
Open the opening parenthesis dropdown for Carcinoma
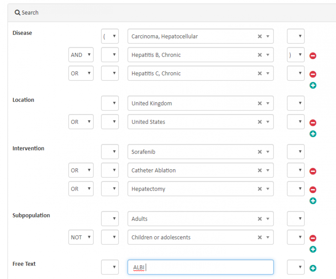[x=110, y=36]
